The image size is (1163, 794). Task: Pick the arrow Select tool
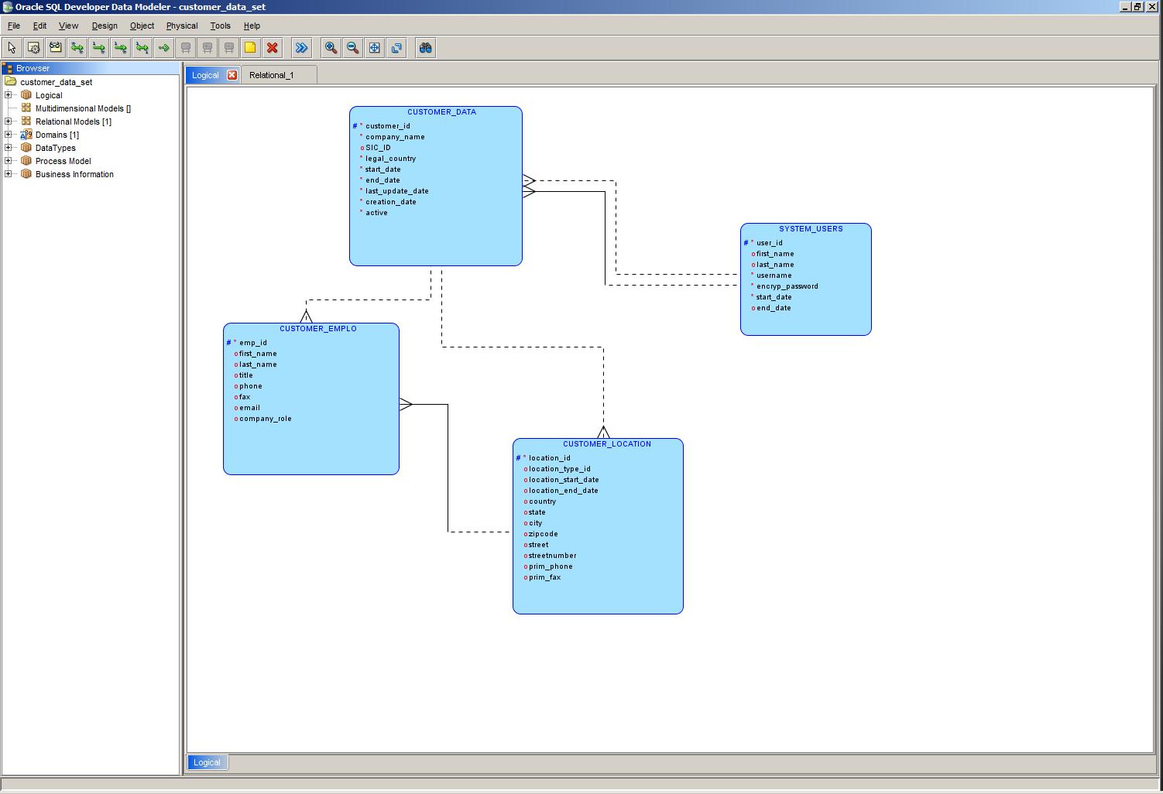[11, 47]
